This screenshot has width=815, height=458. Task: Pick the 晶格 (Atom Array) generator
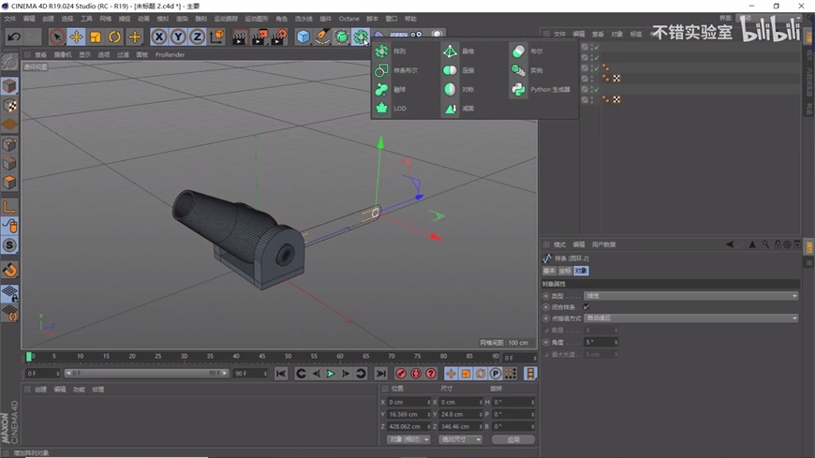point(451,52)
